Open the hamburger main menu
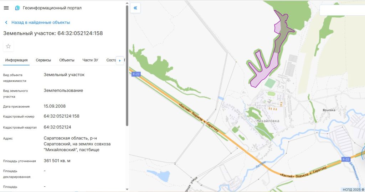Viewport: 365px width, 192px height. [6, 8]
